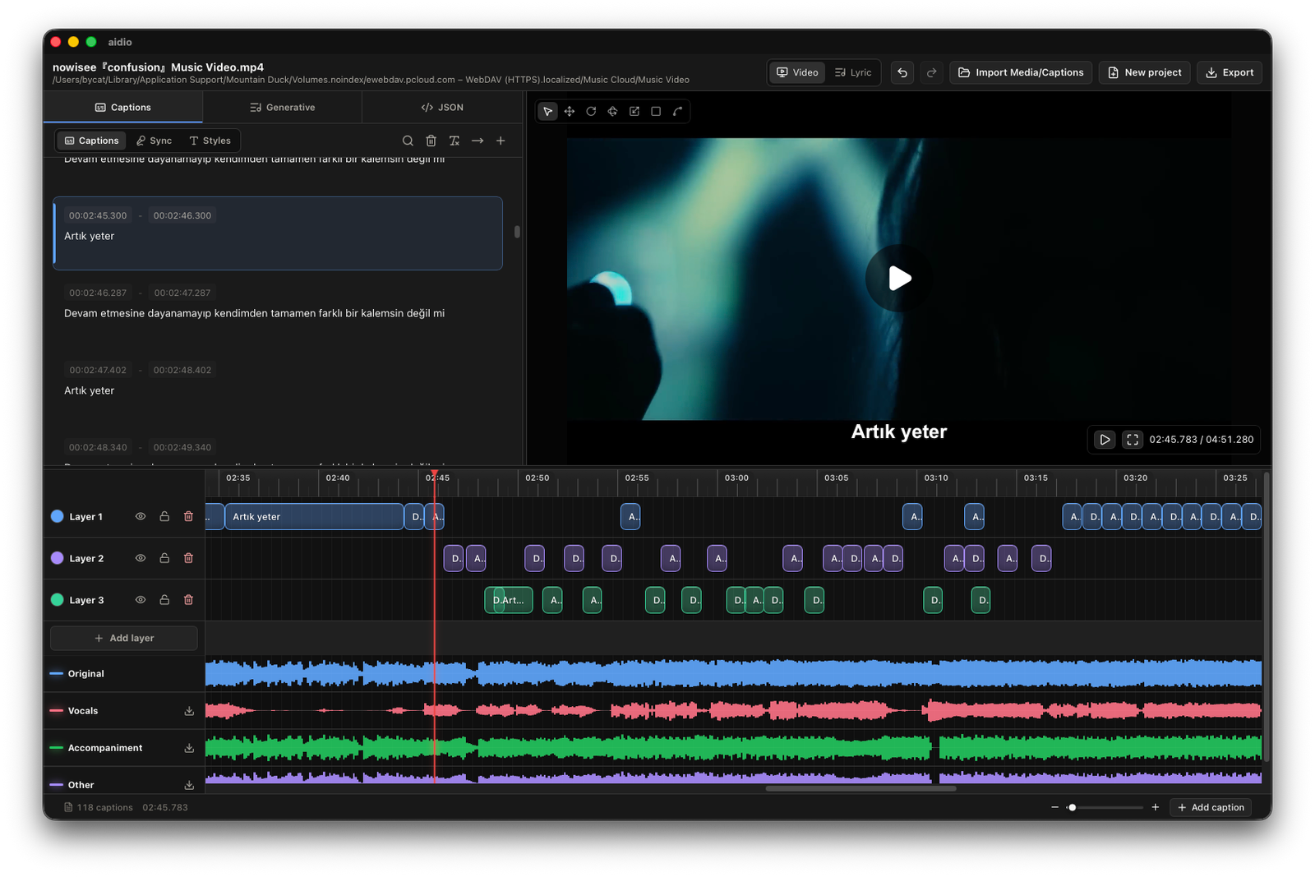Select the four-arrow move tool

570,112
